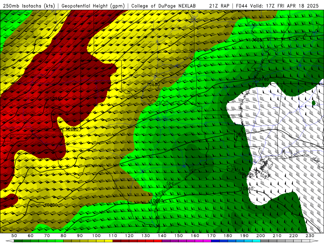Click the 160 value on the color scale
The height and width of the screenshot is (243, 324).
[x=195, y=236]
